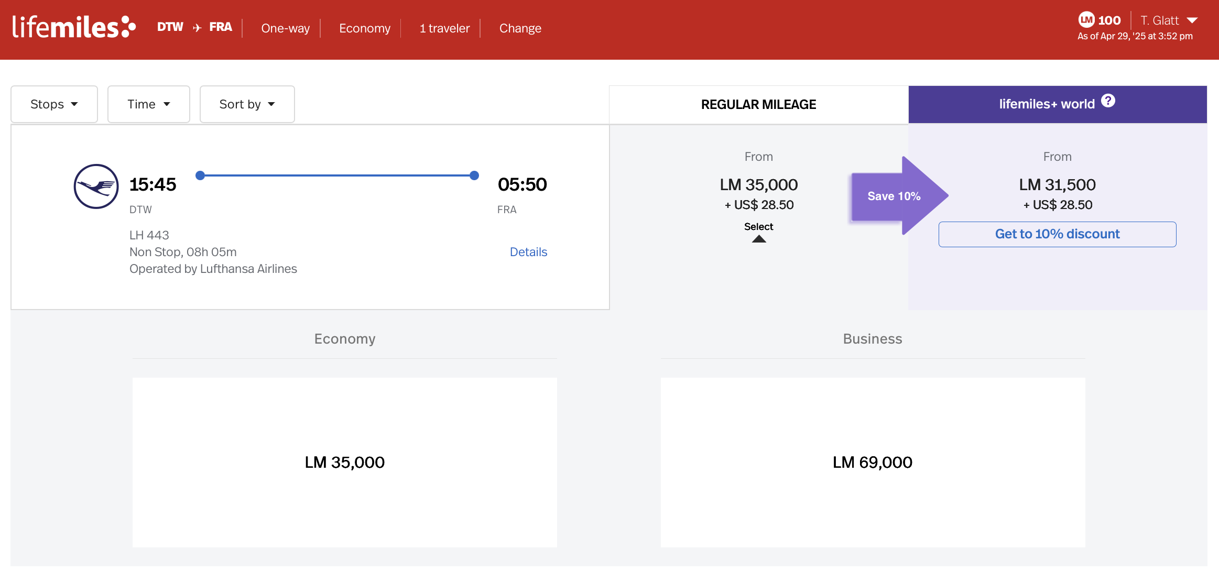The height and width of the screenshot is (572, 1219).
Task: Open the Sort by dropdown
Action: 247,104
